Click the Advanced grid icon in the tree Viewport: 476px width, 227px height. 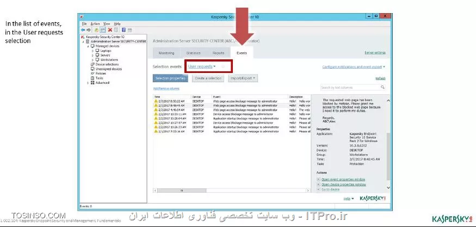click(x=92, y=83)
